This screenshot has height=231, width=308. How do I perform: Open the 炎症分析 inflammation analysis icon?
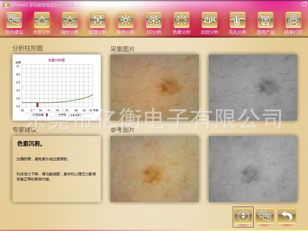pos(210,20)
